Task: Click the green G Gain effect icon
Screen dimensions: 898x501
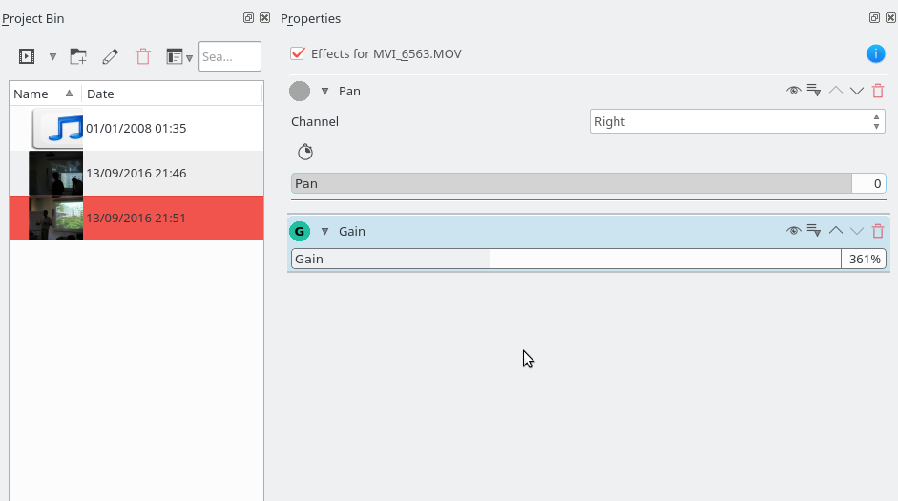Action: point(300,231)
